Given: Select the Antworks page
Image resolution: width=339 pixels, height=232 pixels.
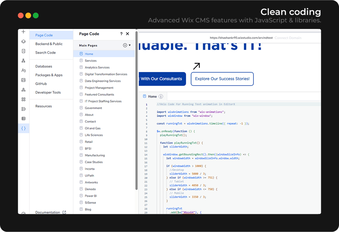Looking at the screenshot, I should [104, 182].
